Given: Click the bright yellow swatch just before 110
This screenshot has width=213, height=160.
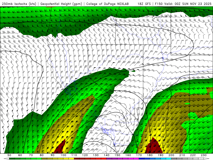Looking at the screenshot, I should point(71,159).
